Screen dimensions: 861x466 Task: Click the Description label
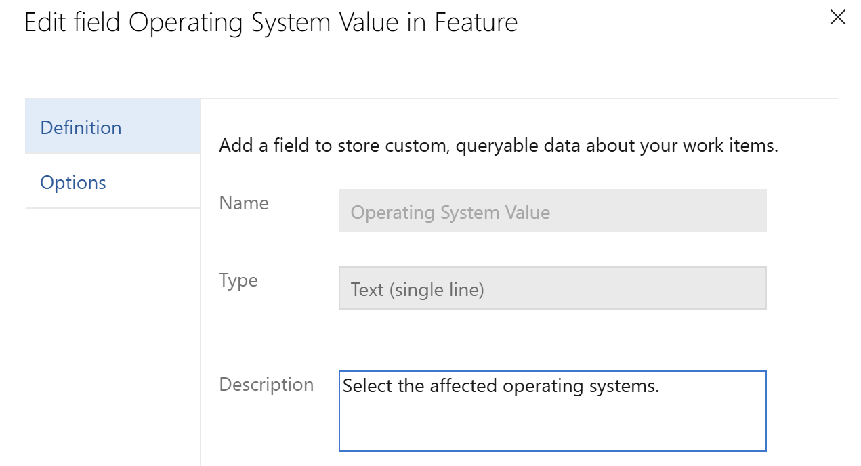[x=266, y=385]
